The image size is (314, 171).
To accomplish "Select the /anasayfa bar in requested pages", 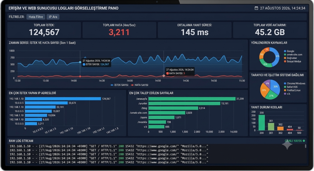I will click(x=192, y=99).
